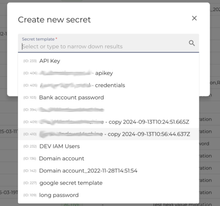This screenshot has width=220, height=206.
Task: Select the Domain account template
Action: pyautogui.click(x=108, y=159)
